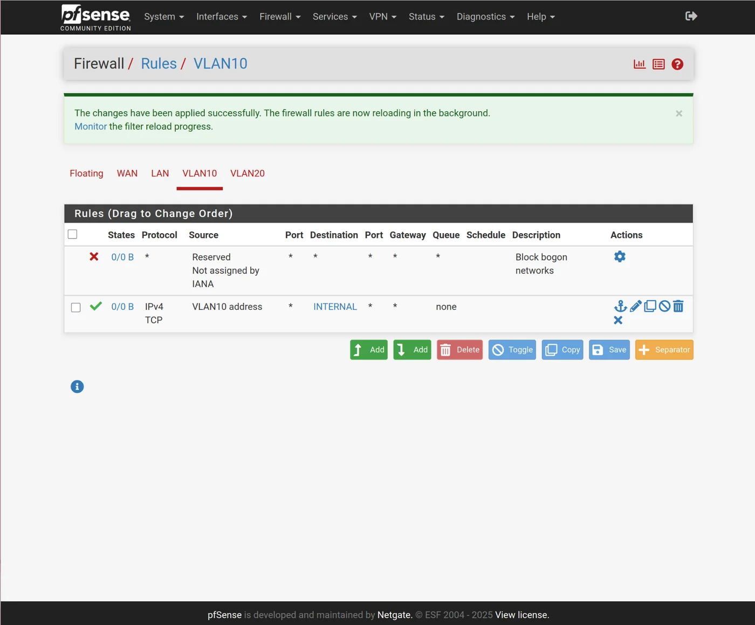Click the disable rule icon
Image resolution: width=755 pixels, height=625 pixels.
coord(664,306)
